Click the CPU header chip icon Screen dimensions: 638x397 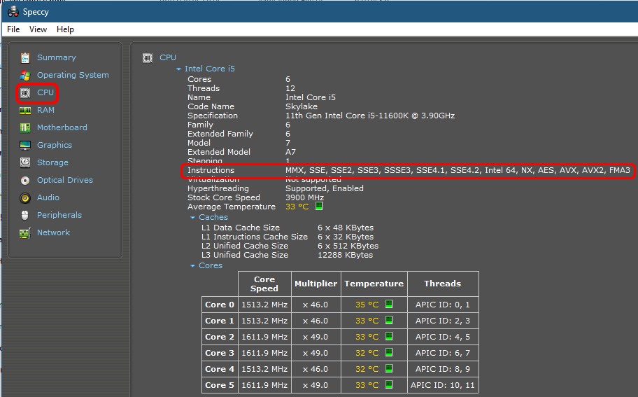click(x=148, y=58)
